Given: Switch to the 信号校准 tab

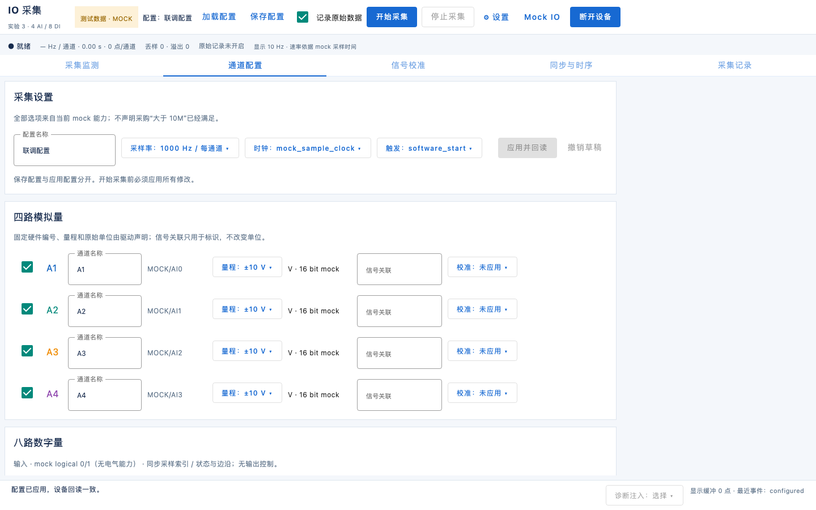Looking at the screenshot, I should coord(408,65).
